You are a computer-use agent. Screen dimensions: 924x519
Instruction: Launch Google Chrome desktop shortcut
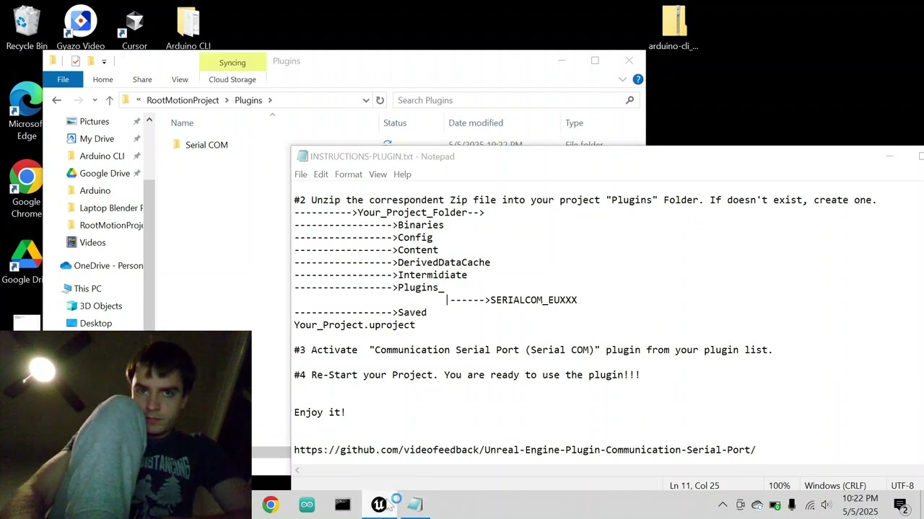tap(27, 189)
